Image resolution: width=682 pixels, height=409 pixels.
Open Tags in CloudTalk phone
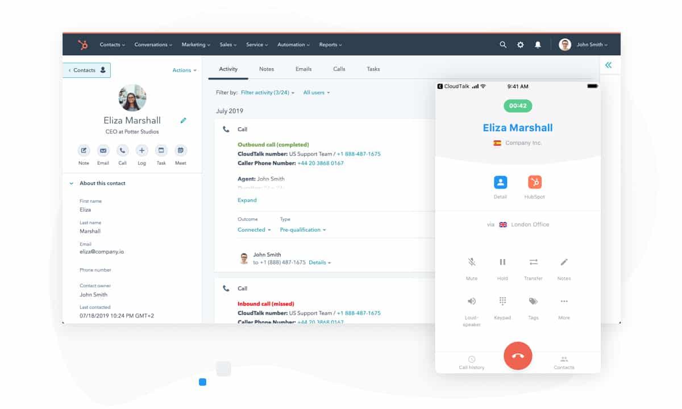533,301
